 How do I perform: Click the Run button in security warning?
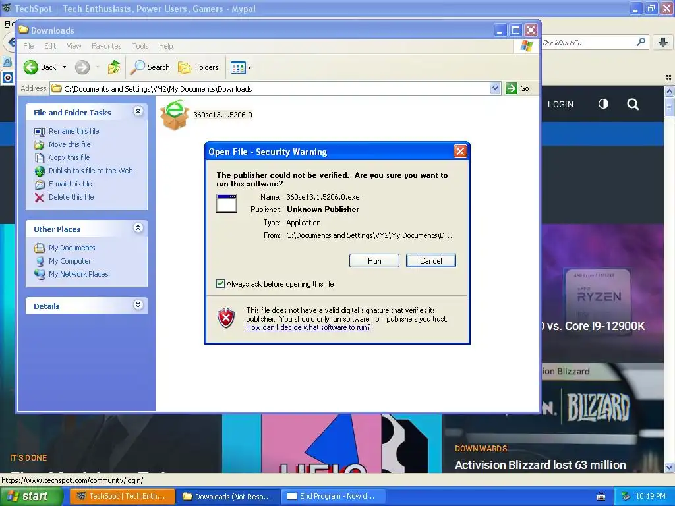point(374,260)
